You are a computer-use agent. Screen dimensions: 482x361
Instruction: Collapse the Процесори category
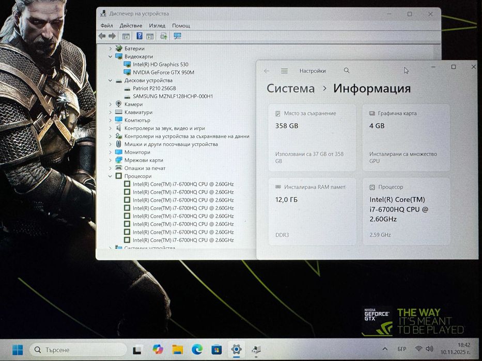click(x=111, y=176)
